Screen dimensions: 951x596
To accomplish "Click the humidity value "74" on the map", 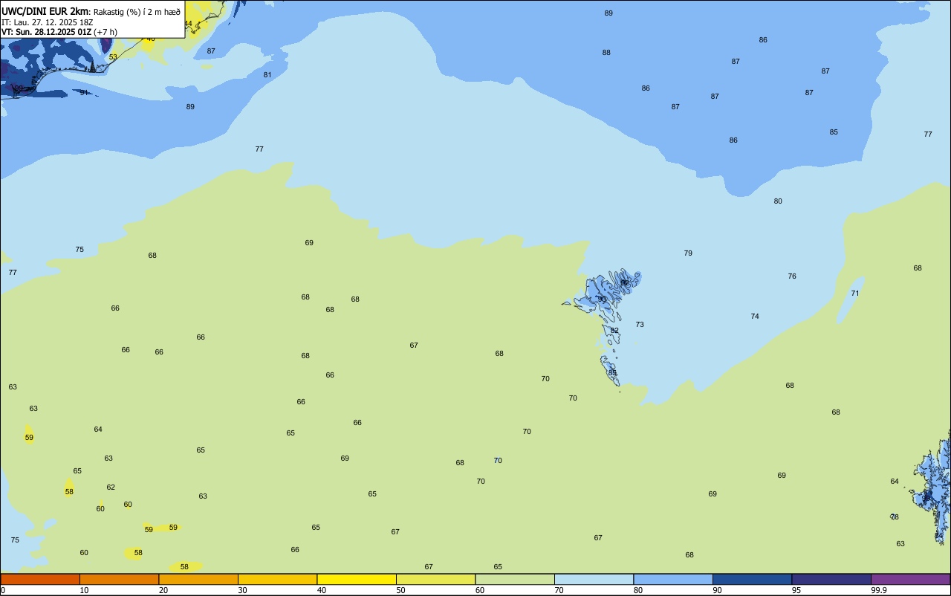I will [755, 317].
